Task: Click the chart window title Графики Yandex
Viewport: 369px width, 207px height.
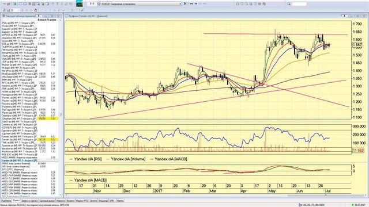Action: click(x=88, y=16)
